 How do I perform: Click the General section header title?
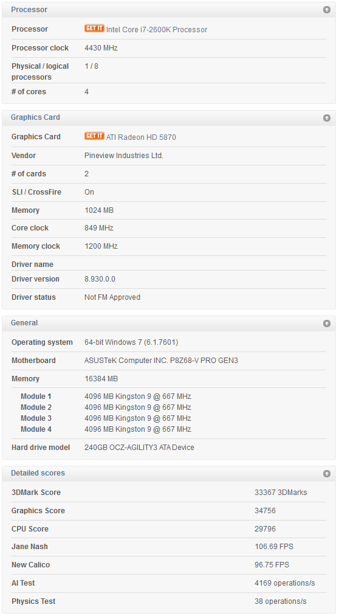pyautogui.click(x=24, y=322)
